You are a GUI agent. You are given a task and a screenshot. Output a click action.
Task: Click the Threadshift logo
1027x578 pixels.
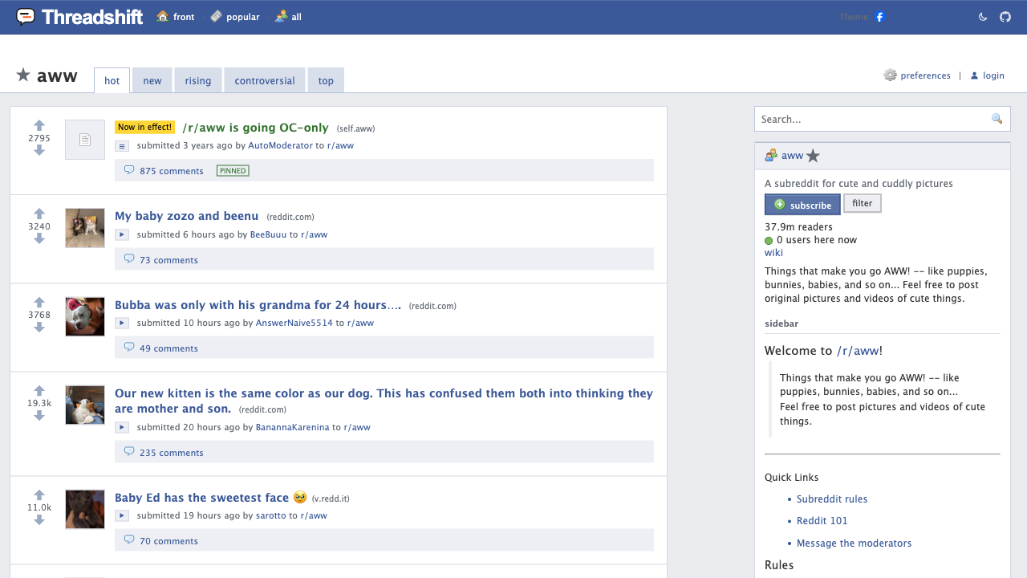(x=79, y=17)
